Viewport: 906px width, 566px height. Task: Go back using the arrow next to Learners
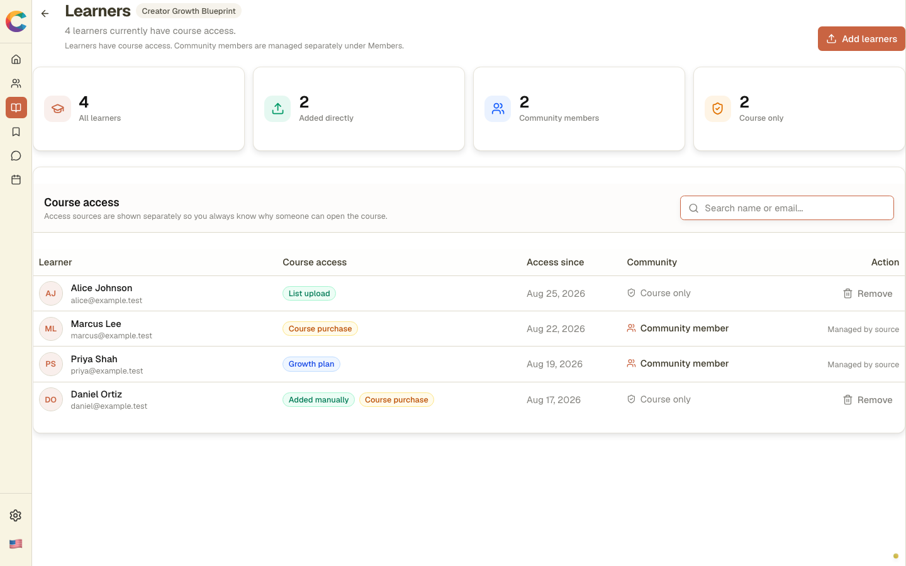click(45, 13)
